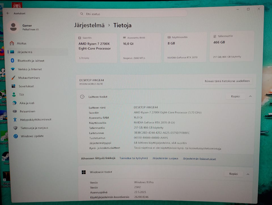Viewport: 272px width, 205px height.
Task: Click the Aloitus house icon
Action: (x=12, y=43)
